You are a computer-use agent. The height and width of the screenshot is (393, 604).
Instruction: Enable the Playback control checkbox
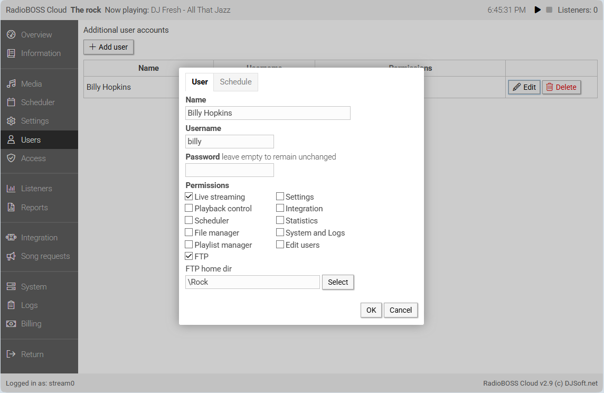189,208
